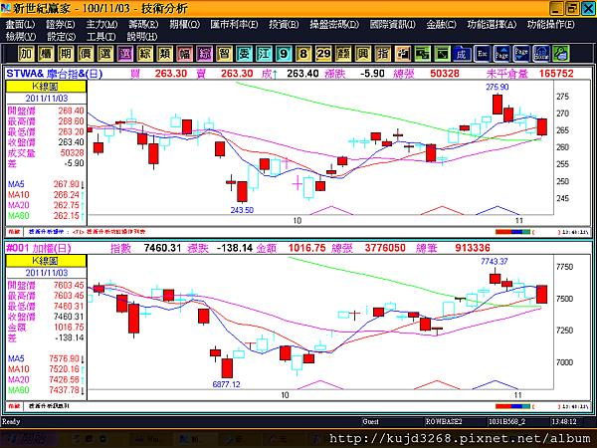Click the 期 toolbar icon

coord(66,54)
